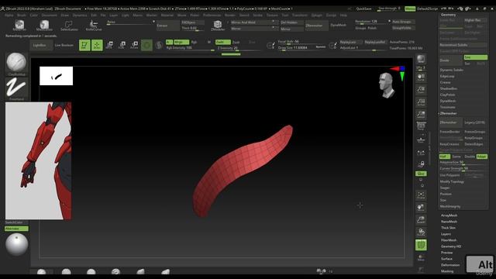This screenshot has width=496, height=279.
Task: Click the ZRemesher button in top shelf
Action: pos(317,26)
